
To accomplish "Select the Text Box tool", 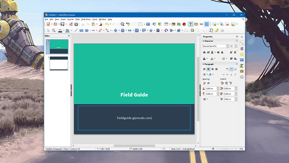I will [191, 24].
